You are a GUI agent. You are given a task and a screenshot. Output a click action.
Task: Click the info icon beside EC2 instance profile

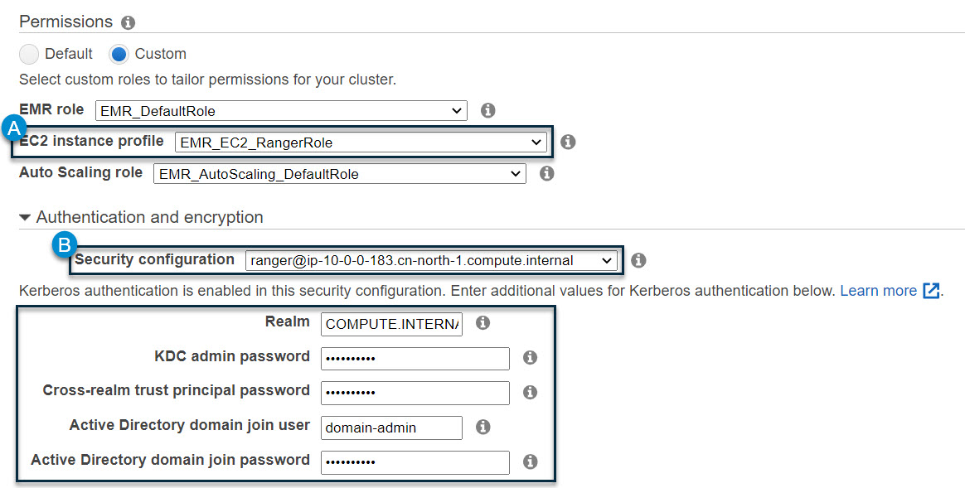[568, 143]
